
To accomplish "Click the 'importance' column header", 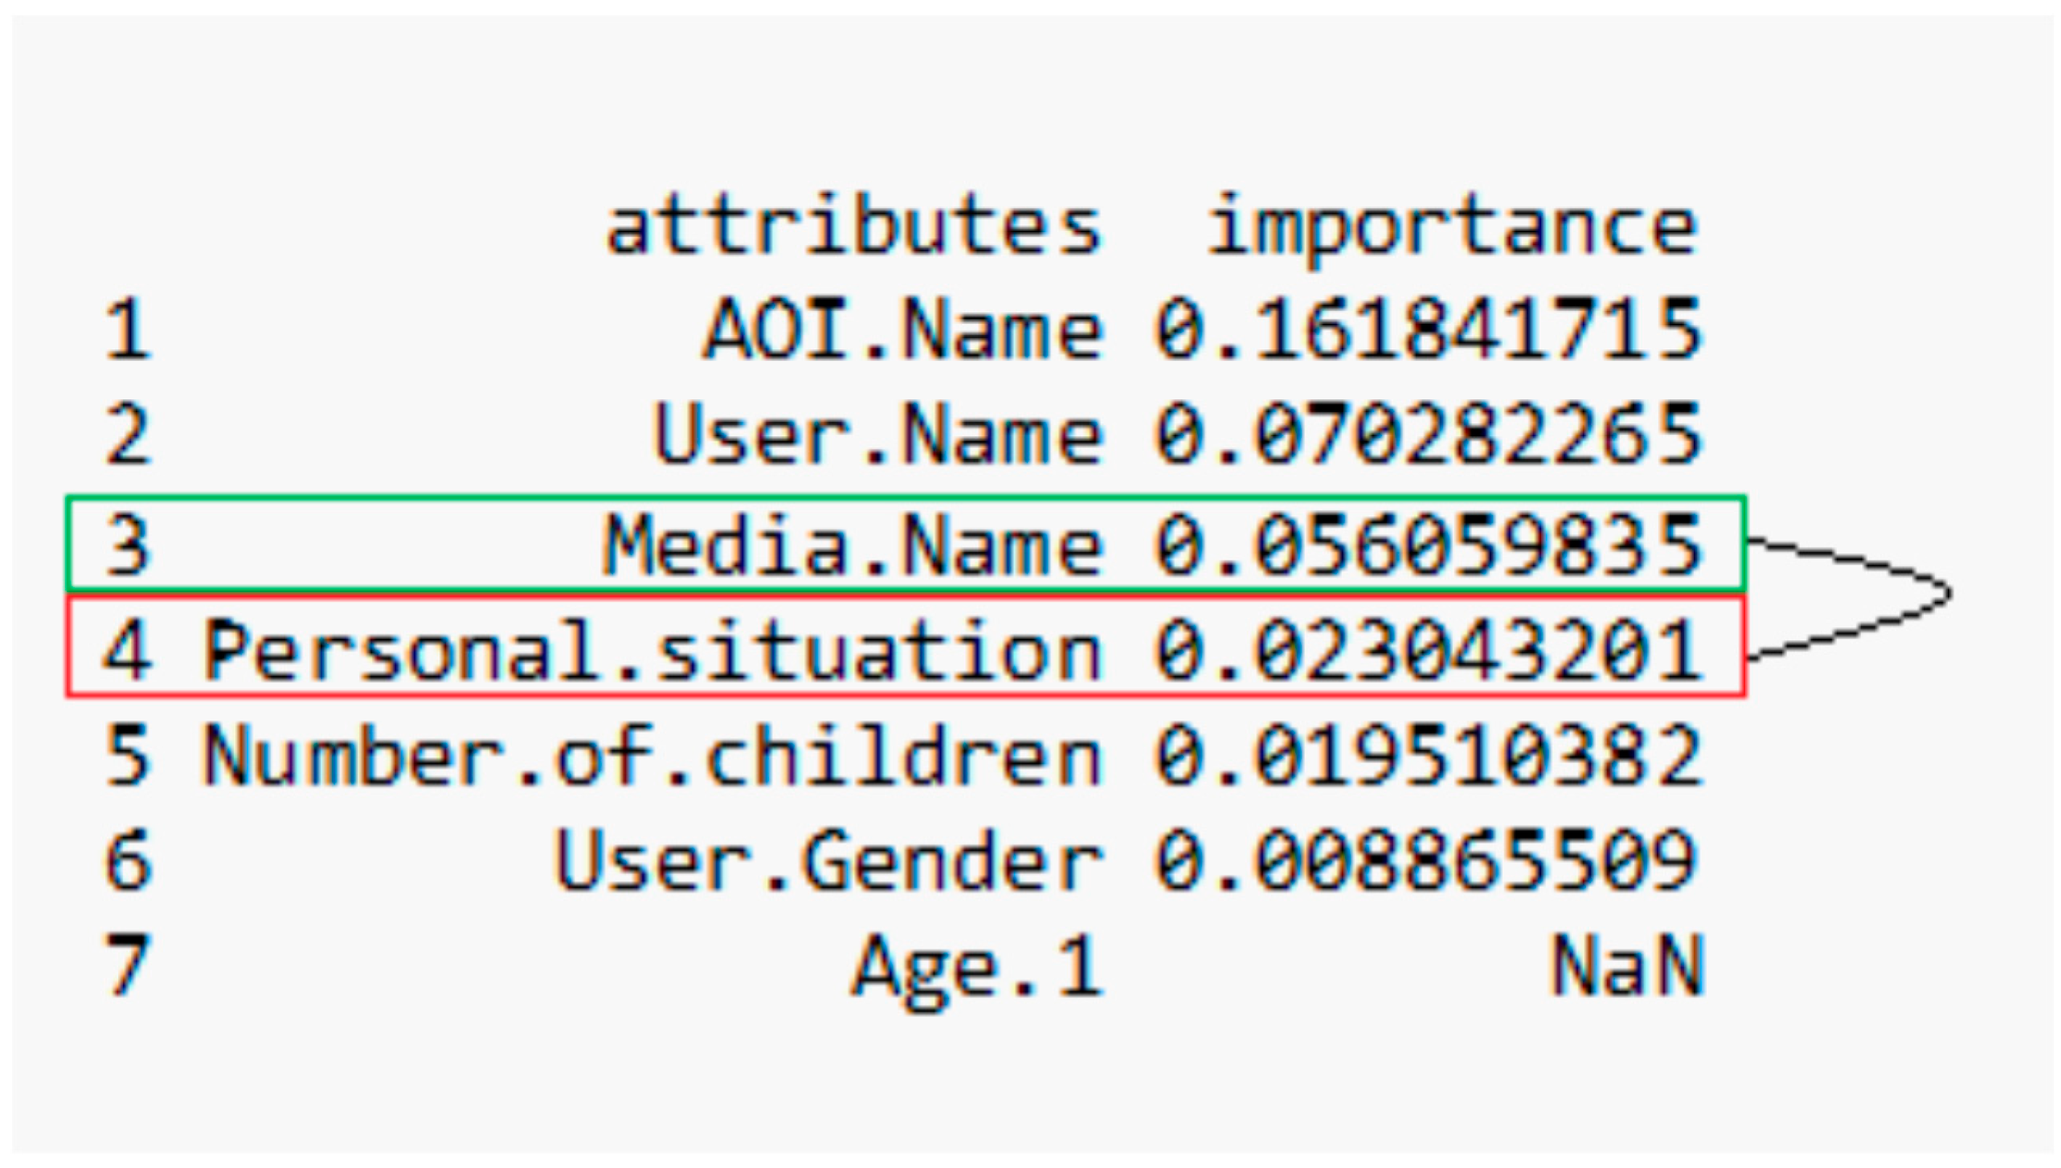I will click(x=1452, y=228).
